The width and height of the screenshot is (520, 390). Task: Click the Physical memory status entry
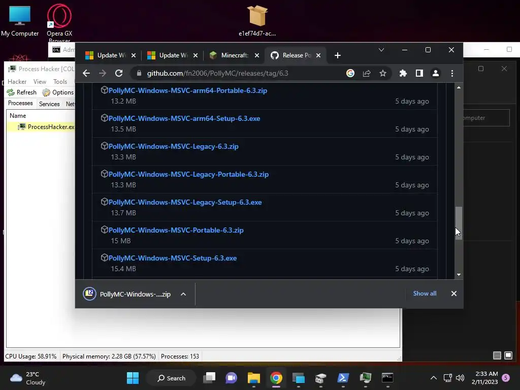click(109, 356)
